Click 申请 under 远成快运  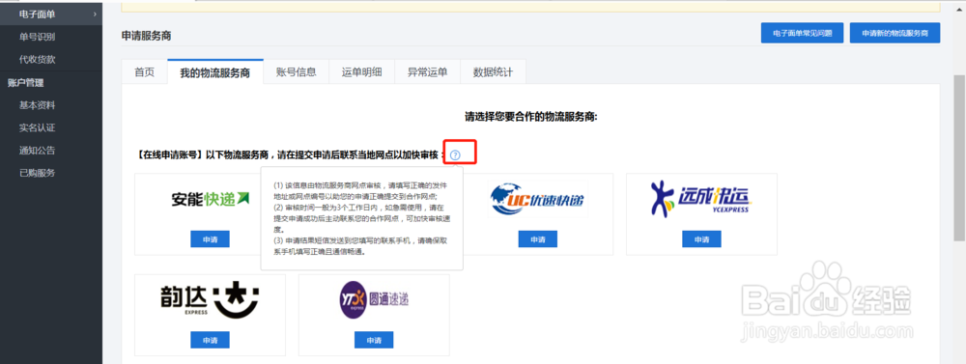click(x=701, y=239)
